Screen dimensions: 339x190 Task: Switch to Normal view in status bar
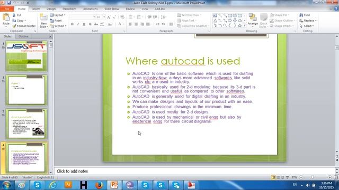click(273, 177)
